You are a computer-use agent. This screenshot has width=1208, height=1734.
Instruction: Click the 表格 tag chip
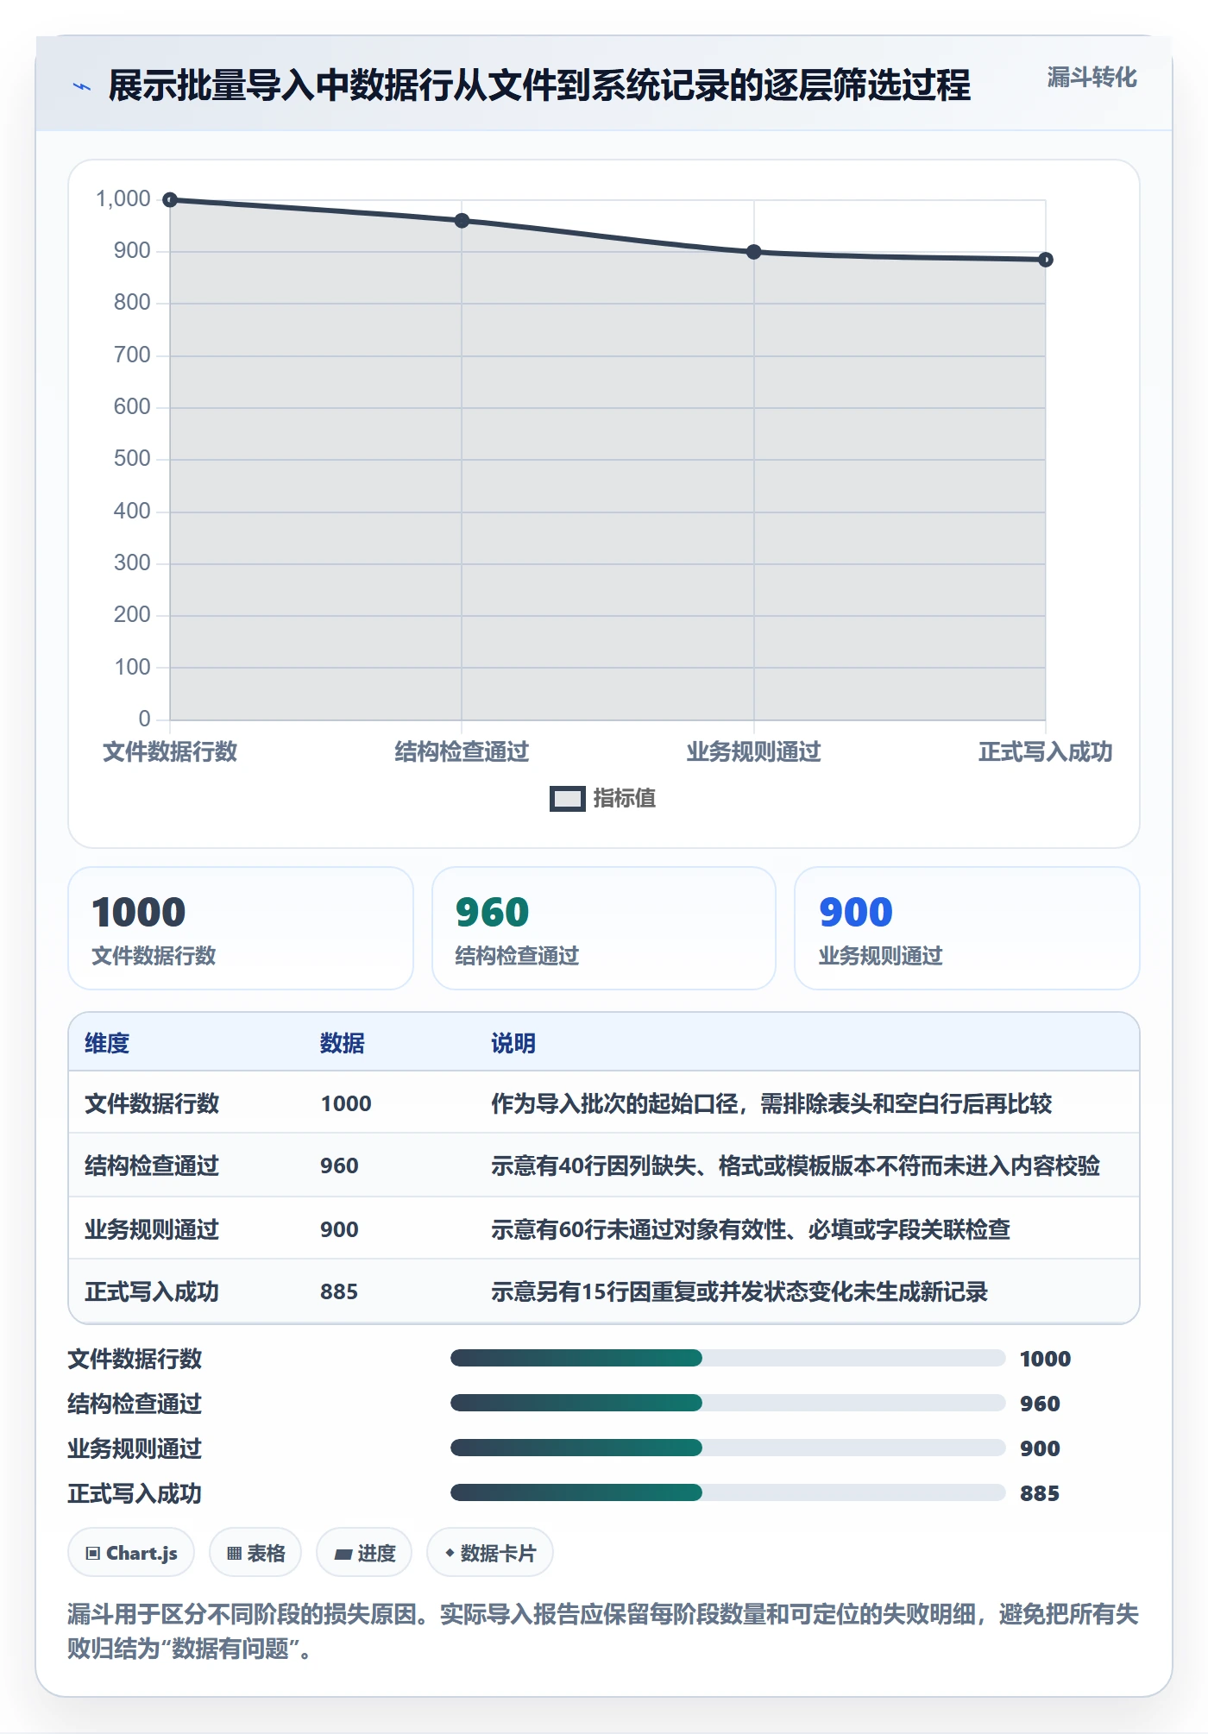click(255, 1553)
